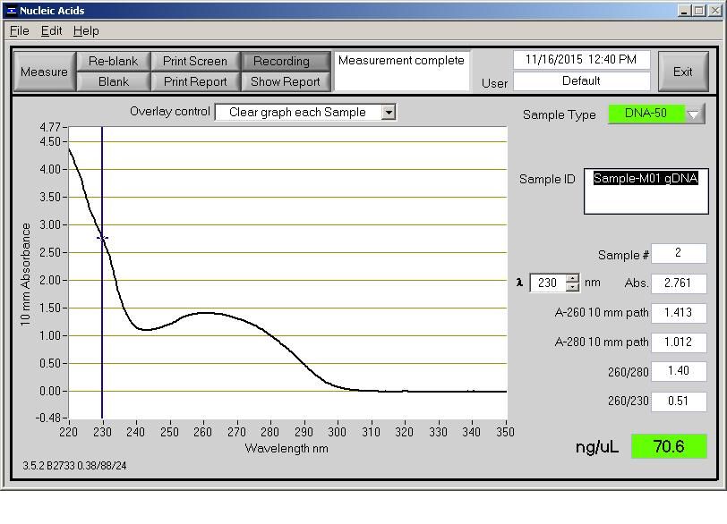
Task: Click the lambda wavelength icon
Action: [520, 283]
